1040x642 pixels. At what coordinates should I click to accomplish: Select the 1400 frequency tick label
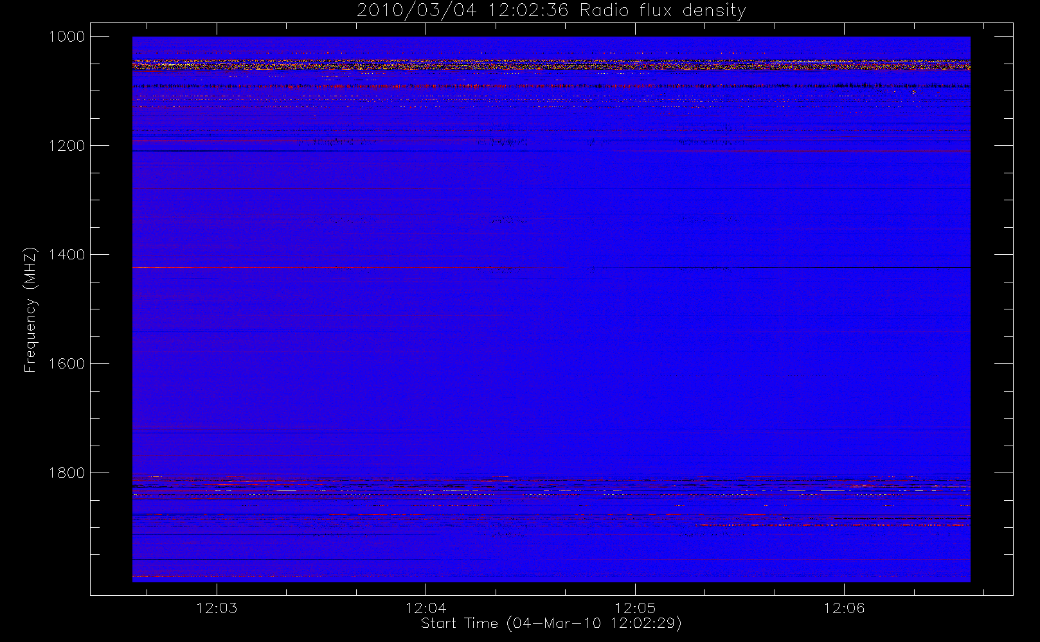pyautogui.click(x=67, y=255)
